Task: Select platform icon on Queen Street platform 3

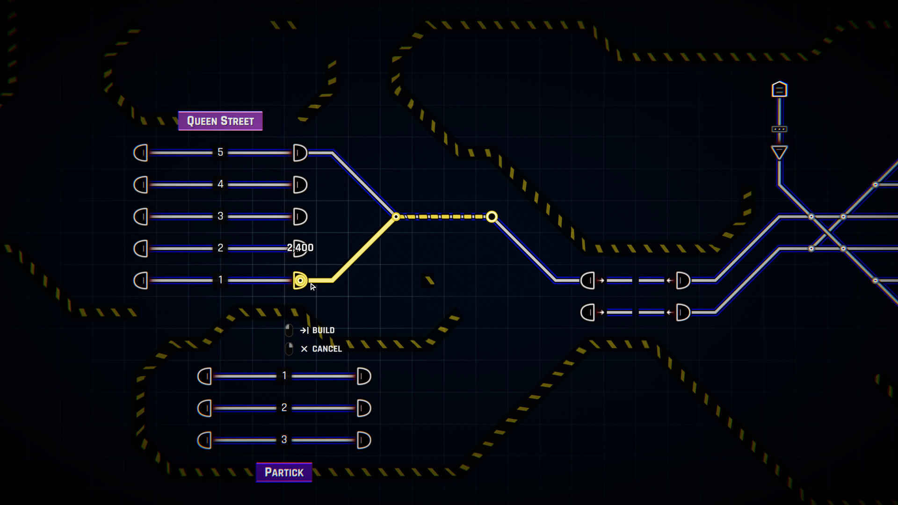Action: pyautogui.click(x=299, y=216)
